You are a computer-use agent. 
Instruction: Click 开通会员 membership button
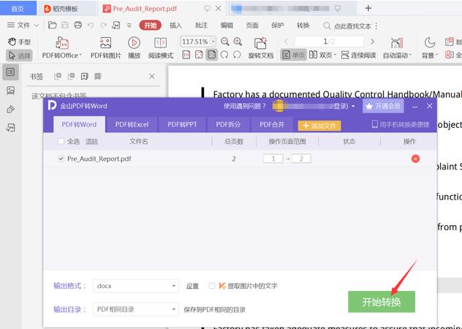tap(383, 106)
